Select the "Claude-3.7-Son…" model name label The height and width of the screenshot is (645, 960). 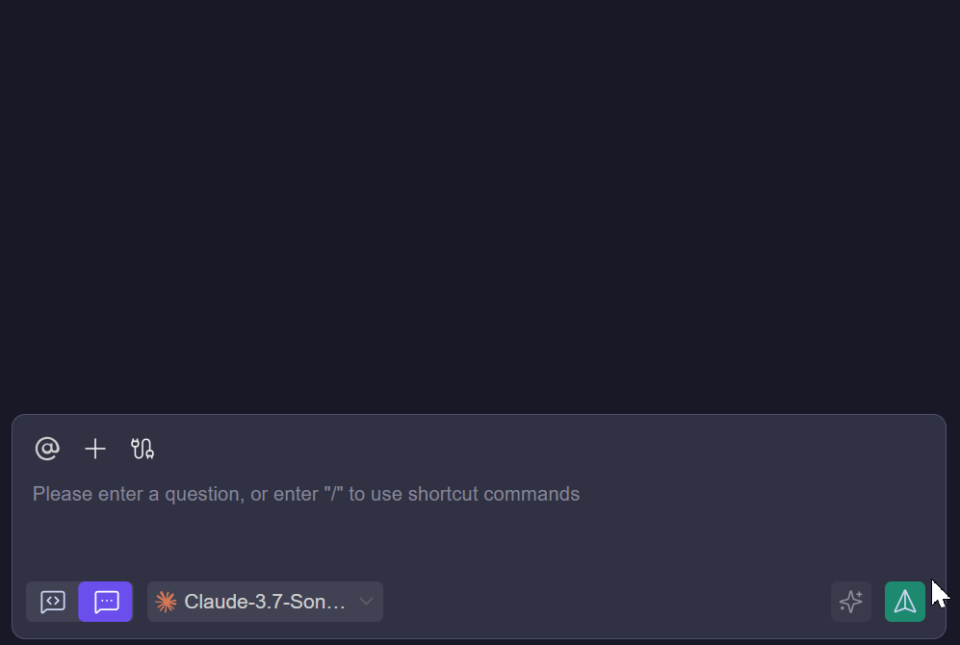265,602
